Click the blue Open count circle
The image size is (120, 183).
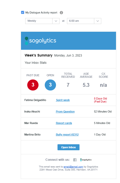click(x=50, y=85)
